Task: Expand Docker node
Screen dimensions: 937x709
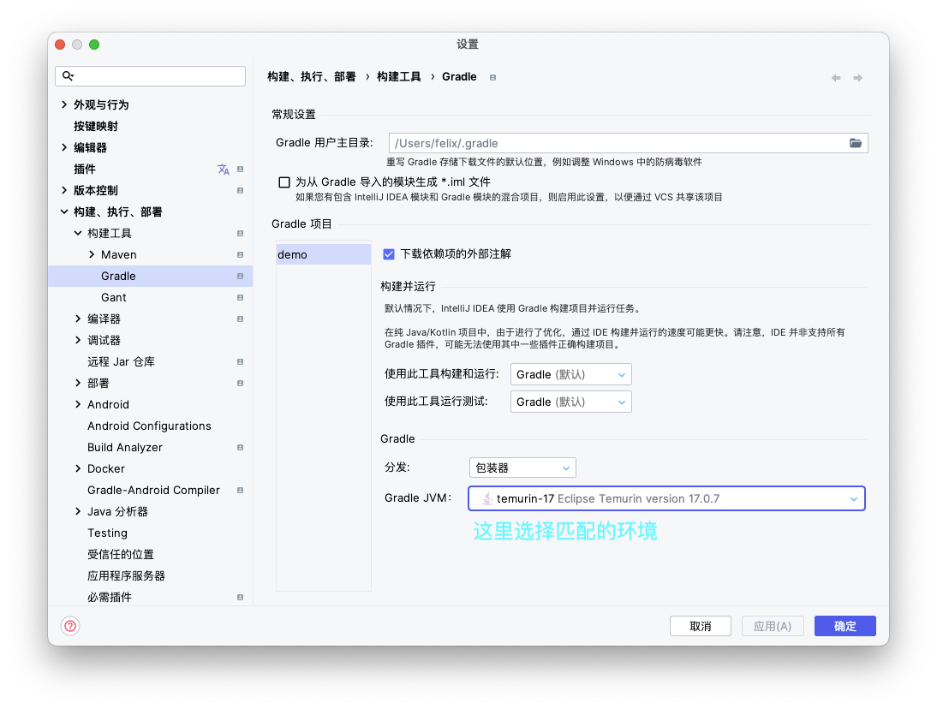Action: [78, 469]
